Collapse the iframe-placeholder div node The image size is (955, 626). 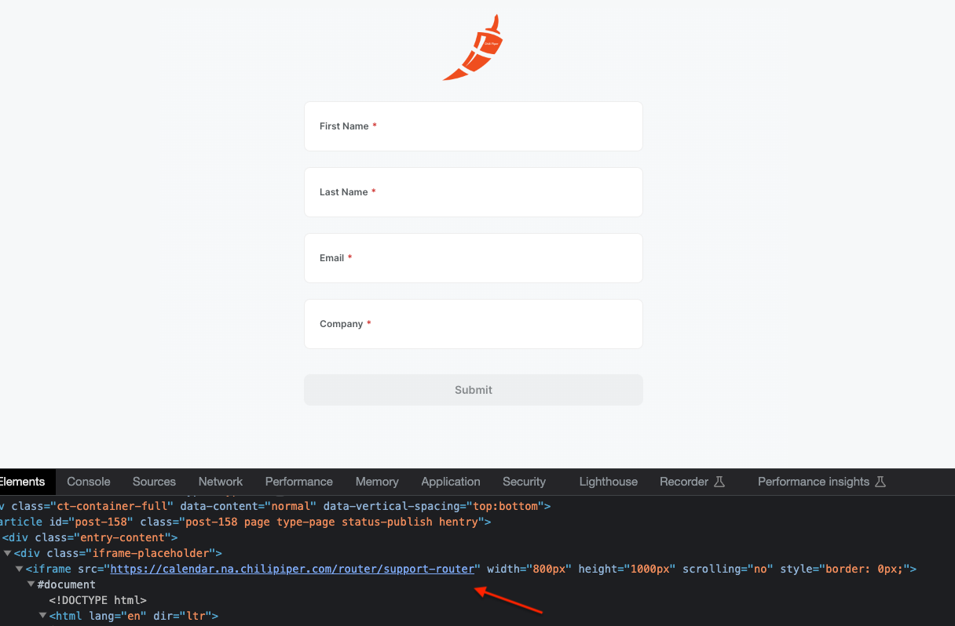(8, 553)
